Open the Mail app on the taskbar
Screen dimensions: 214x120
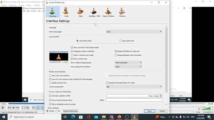96,117
